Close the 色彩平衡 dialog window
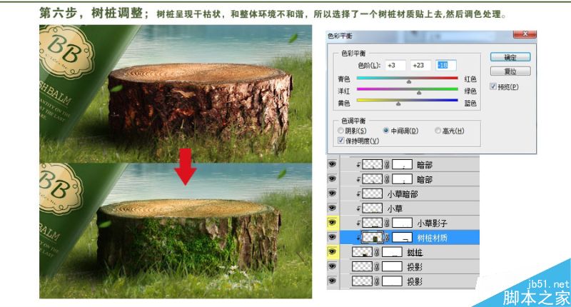571x307 pixels. tap(525, 34)
